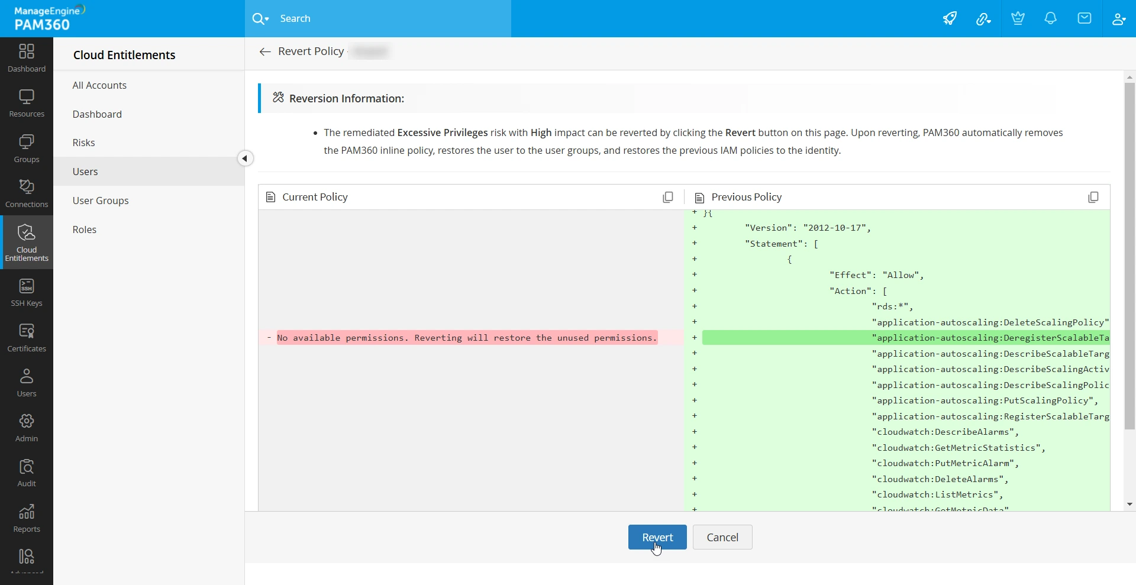Open the Dashboard sidebar icon
This screenshot has width=1136, height=585.
click(x=27, y=59)
